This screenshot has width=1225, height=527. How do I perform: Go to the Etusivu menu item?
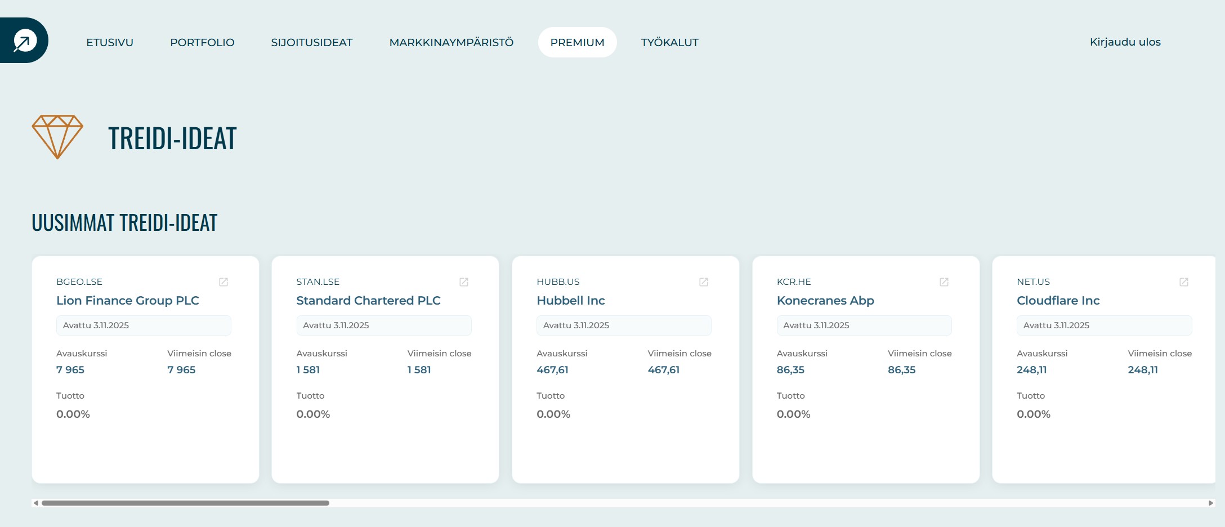(110, 42)
